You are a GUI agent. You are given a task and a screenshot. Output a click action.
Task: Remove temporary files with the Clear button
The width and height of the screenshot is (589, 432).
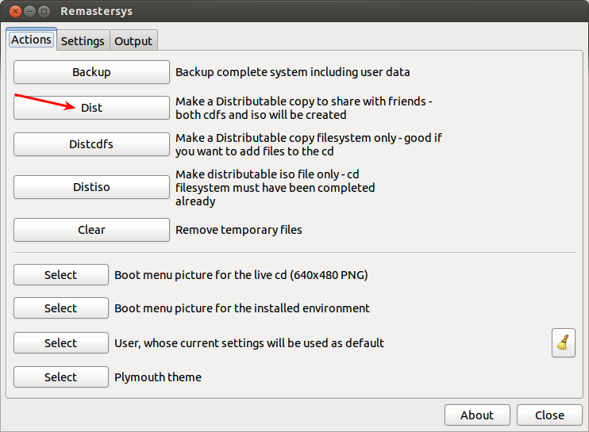(x=91, y=230)
